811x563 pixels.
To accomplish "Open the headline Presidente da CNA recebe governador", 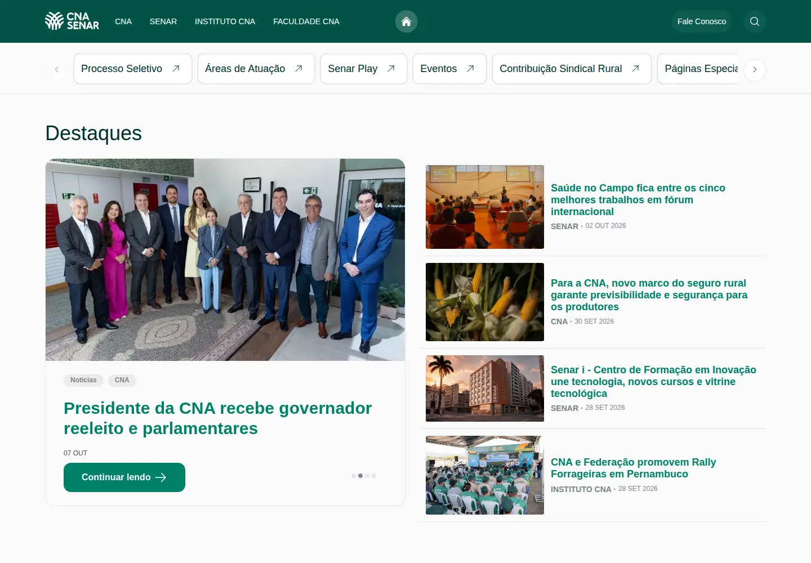I will click(x=218, y=418).
